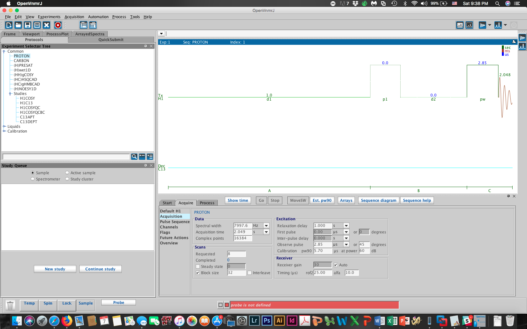Screen dimensions: 527x329
Task: Open Photoshop from the Dock
Action: (x=267, y=321)
